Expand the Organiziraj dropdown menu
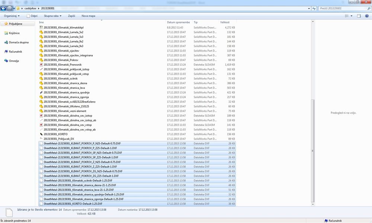372x223 pixels. tap(12, 16)
